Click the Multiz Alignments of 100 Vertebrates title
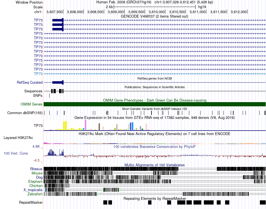 coord(155,165)
